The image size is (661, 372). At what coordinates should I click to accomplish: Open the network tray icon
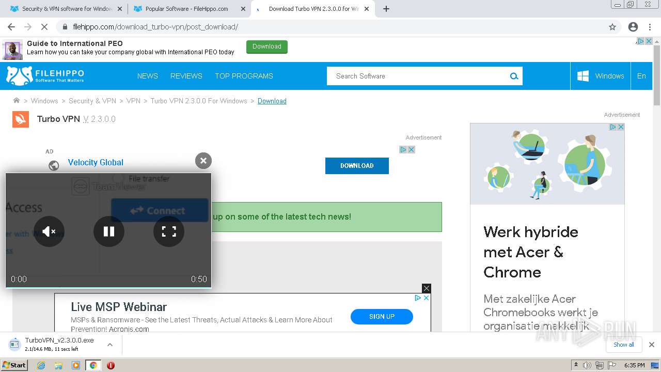[x=600, y=365]
